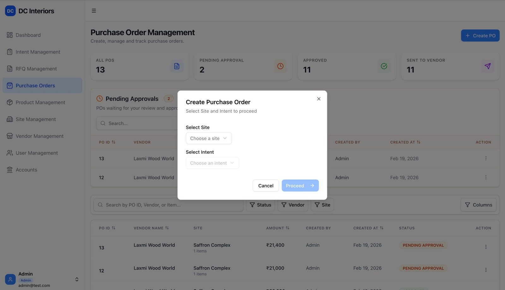Click the Site Management building icon
The height and width of the screenshot is (290, 505).
(10, 119)
